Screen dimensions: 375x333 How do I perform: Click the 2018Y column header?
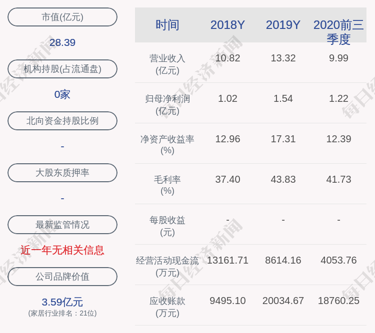point(227,25)
